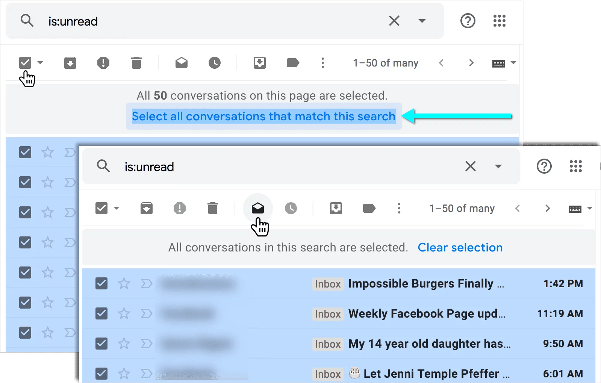Screen dimensions: 601x383
Task: Star the Weekly Facebook Page email
Action: tap(124, 313)
